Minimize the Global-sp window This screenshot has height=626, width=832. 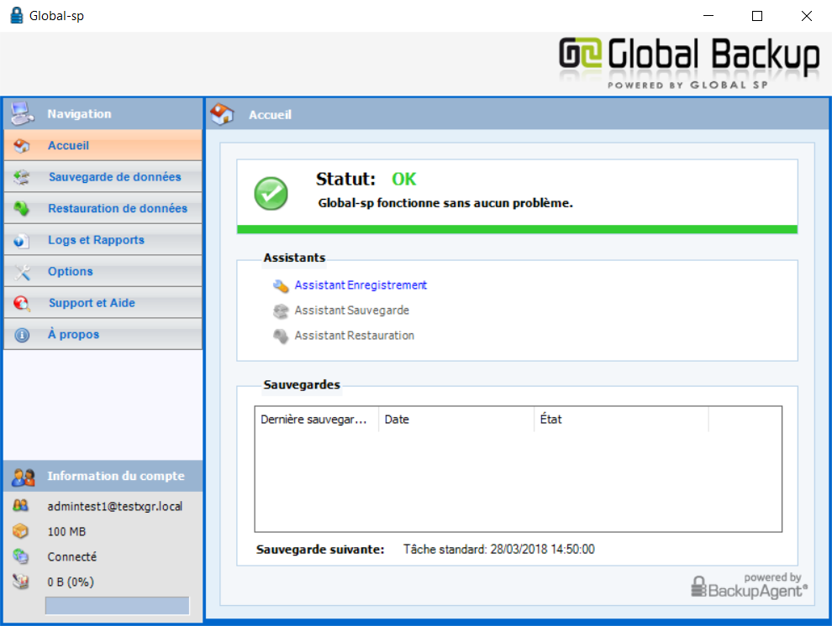pyautogui.click(x=708, y=16)
